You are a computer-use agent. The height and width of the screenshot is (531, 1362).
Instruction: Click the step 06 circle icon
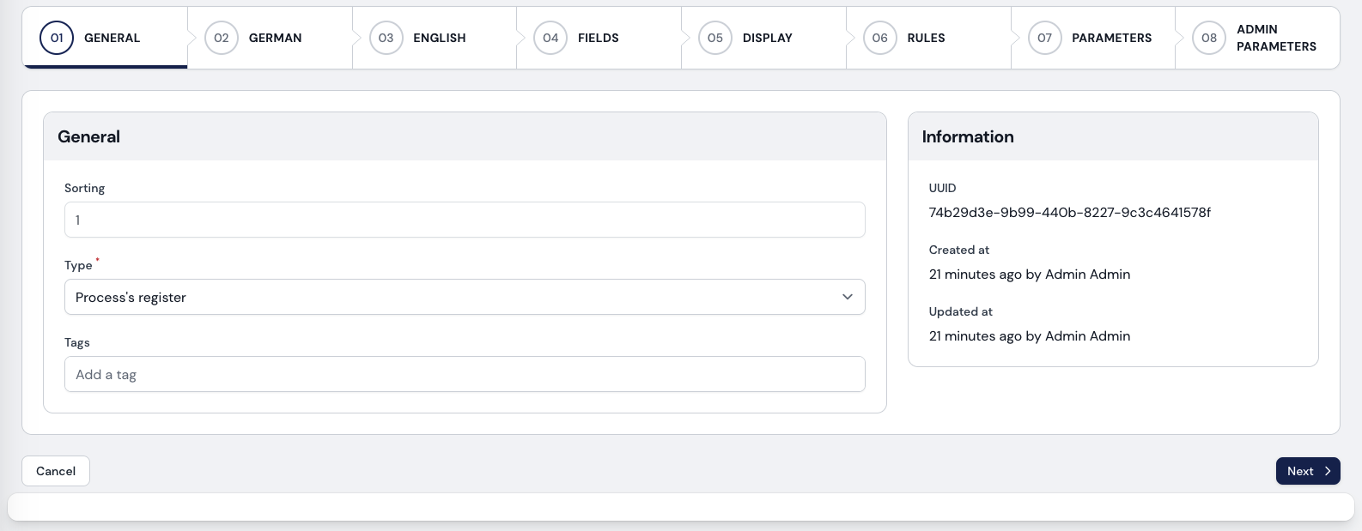[x=880, y=38]
